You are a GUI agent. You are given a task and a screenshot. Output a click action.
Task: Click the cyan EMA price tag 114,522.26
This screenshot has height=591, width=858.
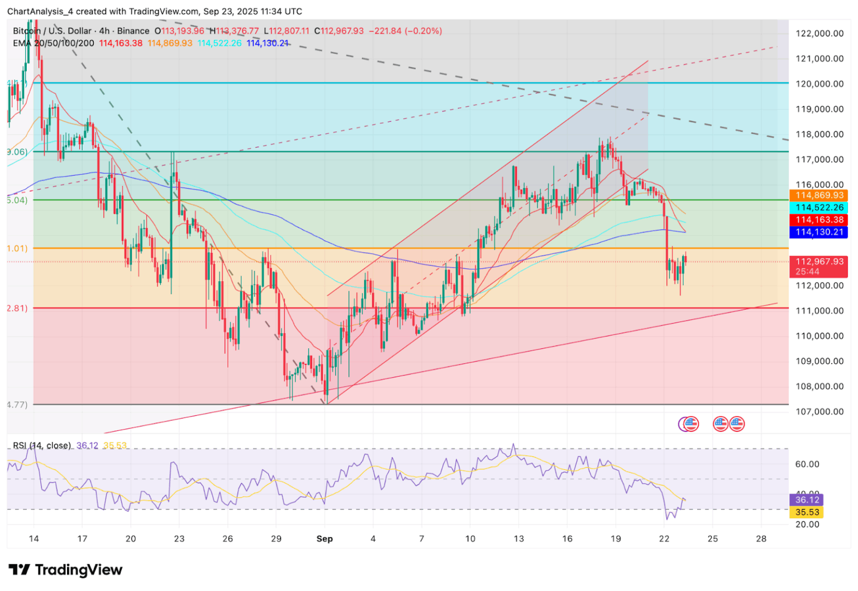pyautogui.click(x=819, y=207)
